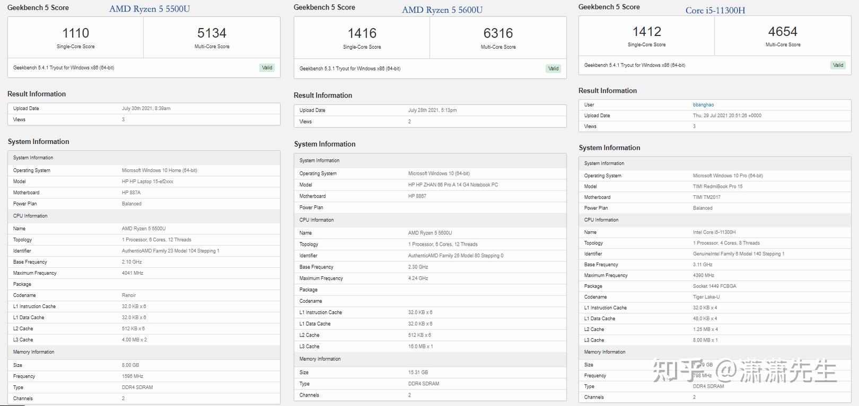Click "Microsoft Windows 10 (64-bit)" operating system value

(439, 174)
